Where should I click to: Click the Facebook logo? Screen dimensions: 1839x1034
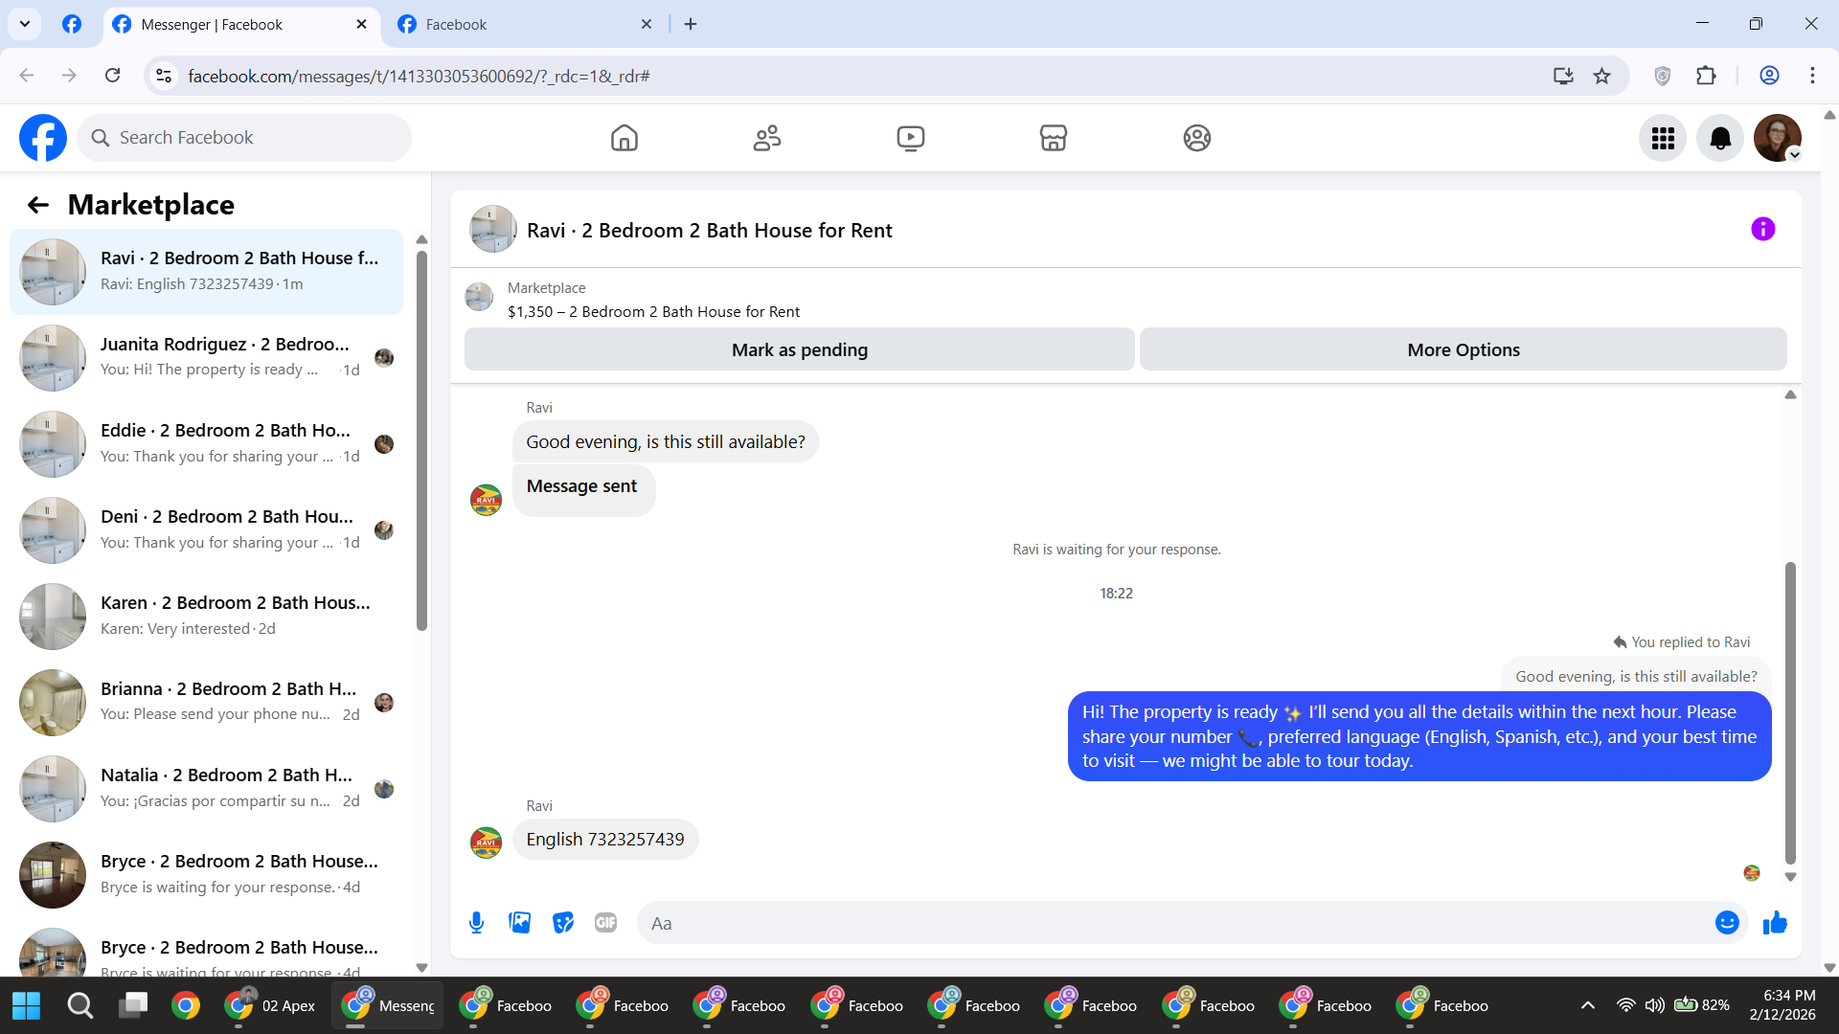pyautogui.click(x=43, y=138)
